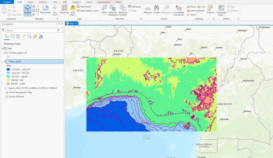Switch to the View ribbon tab
This screenshot has width=273, height=158.
tap(55, 2)
